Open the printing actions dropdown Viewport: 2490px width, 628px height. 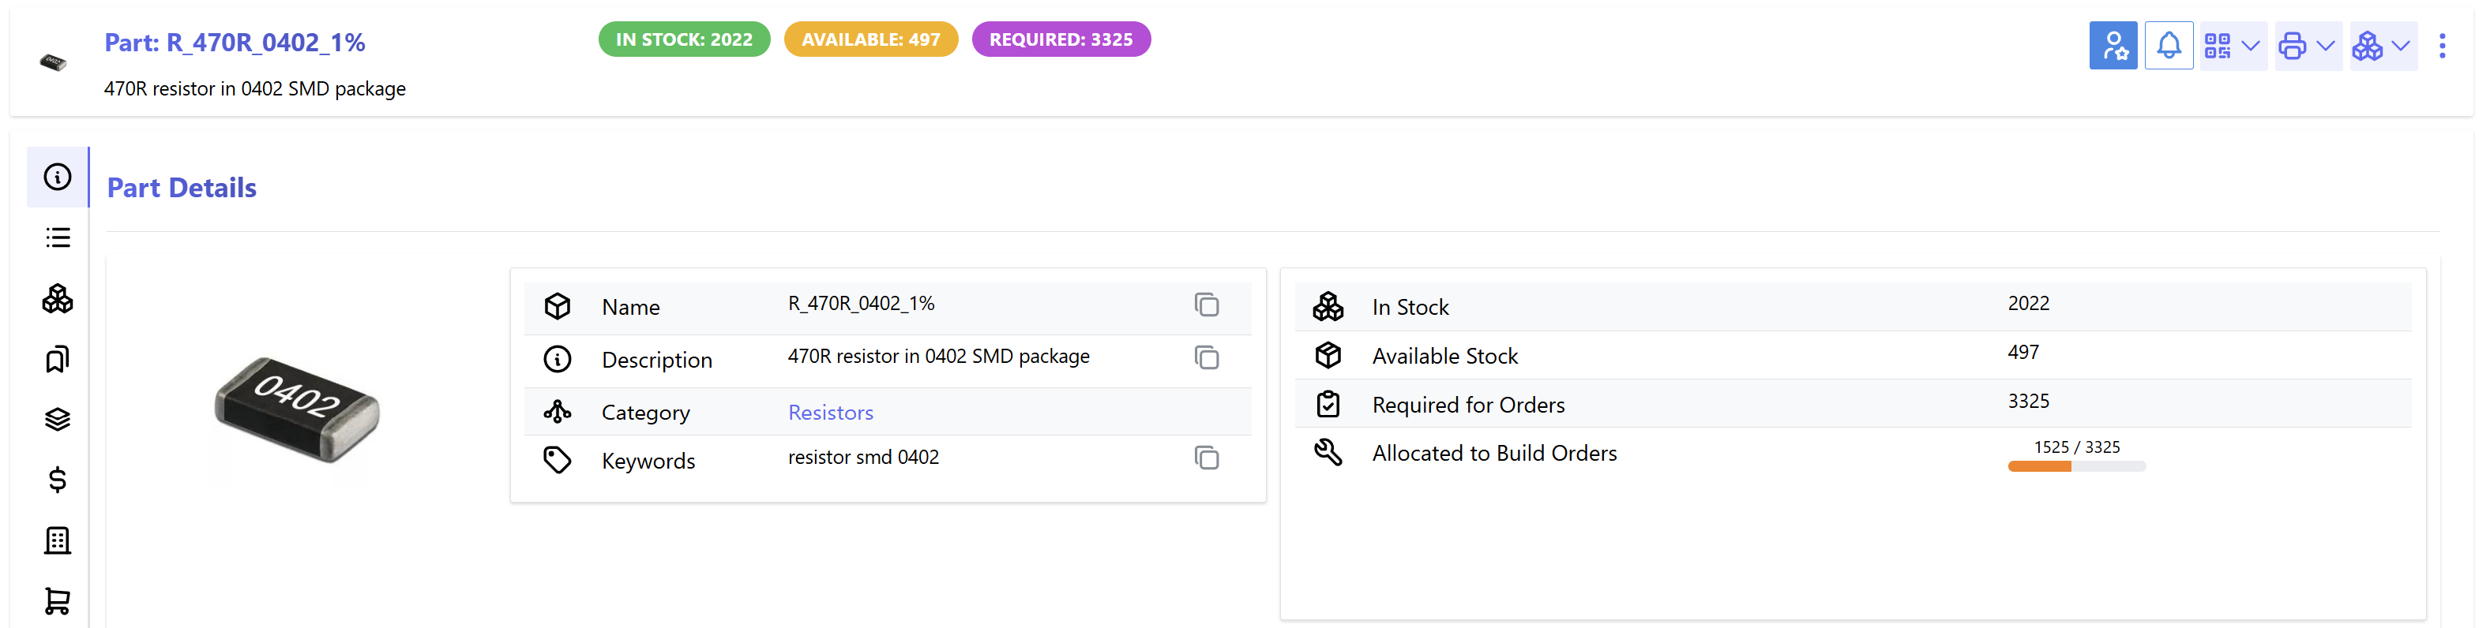coord(2306,46)
